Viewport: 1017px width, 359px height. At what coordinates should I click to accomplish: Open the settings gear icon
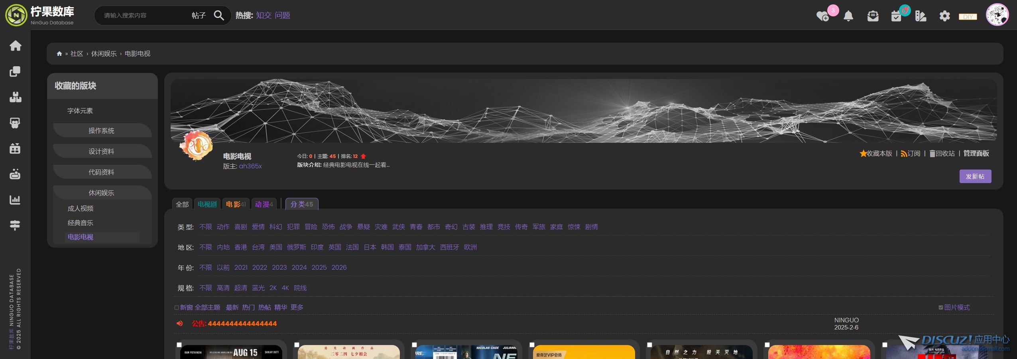point(944,16)
